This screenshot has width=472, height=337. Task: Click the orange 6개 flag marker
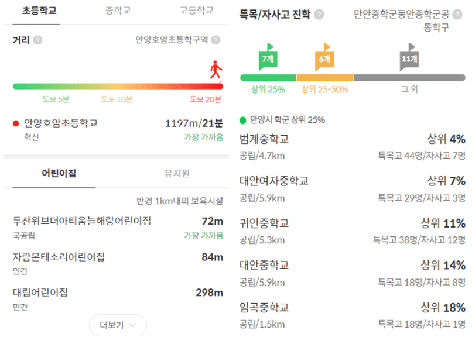point(324,59)
